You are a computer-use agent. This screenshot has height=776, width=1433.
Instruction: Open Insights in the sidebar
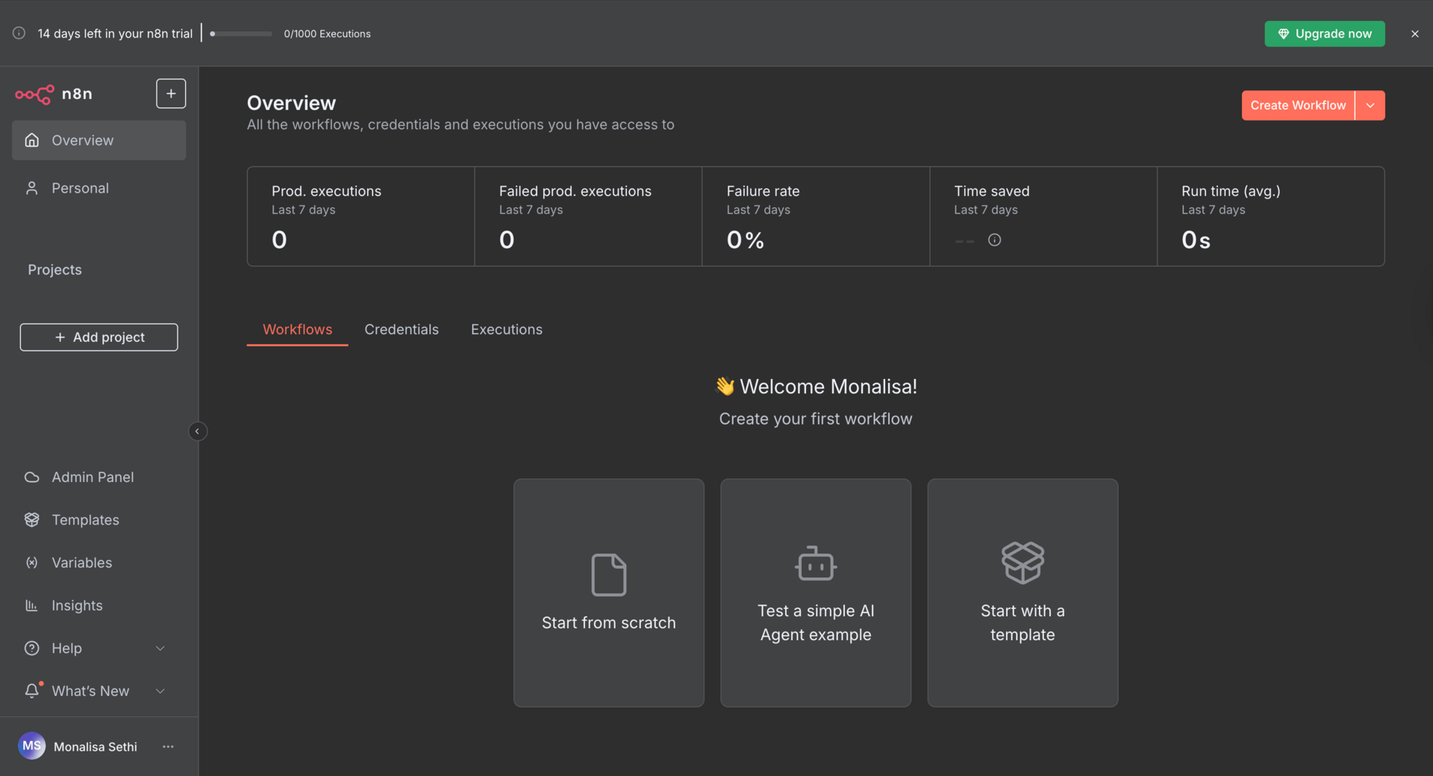click(99, 605)
